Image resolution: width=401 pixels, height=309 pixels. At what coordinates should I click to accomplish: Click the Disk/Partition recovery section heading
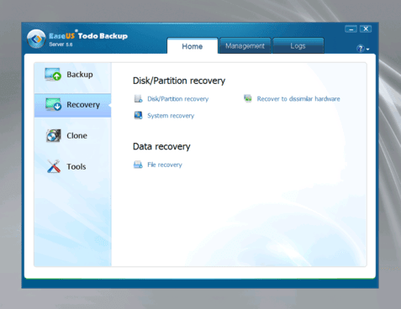(179, 81)
